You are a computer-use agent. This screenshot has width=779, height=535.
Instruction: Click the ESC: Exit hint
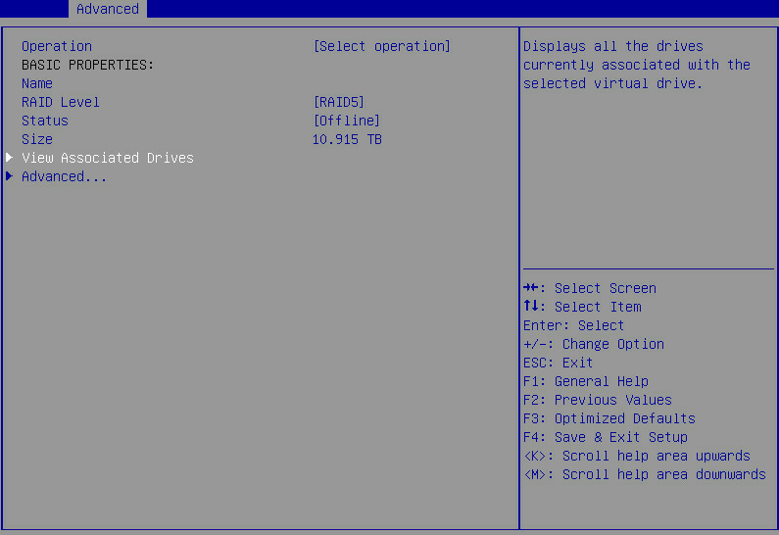[558, 363]
